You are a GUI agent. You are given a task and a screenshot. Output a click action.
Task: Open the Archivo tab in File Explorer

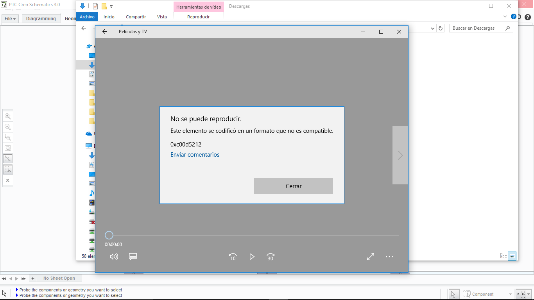pos(87,17)
